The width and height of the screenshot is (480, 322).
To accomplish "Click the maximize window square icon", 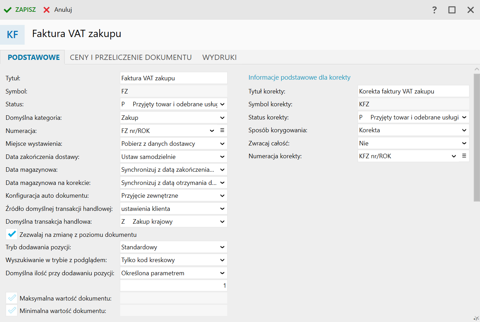I will click(452, 10).
